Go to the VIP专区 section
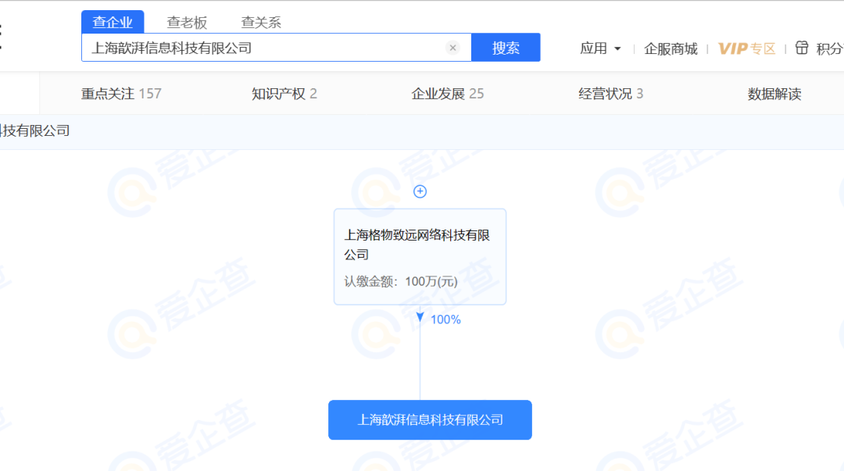844x471 pixels. [x=746, y=48]
